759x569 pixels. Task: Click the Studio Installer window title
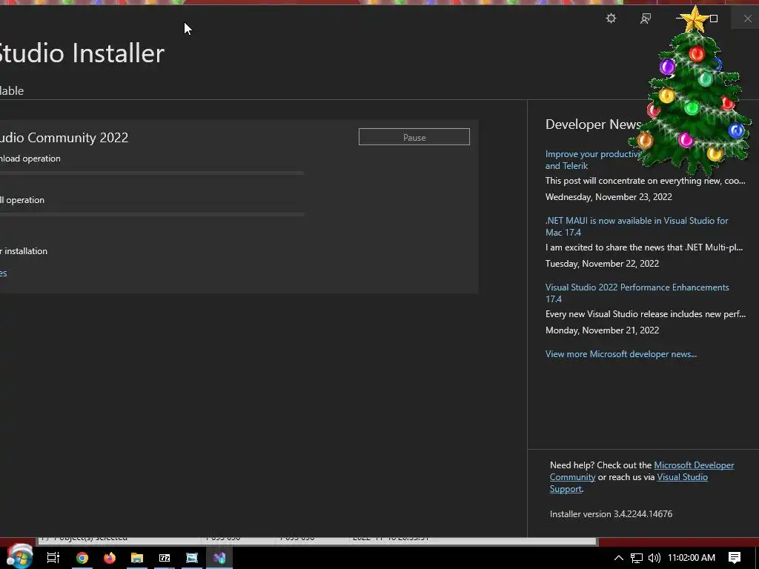click(x=82, y=53)
